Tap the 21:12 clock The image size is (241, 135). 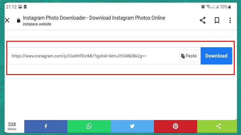pyautogui.click(x=11, y=7)
